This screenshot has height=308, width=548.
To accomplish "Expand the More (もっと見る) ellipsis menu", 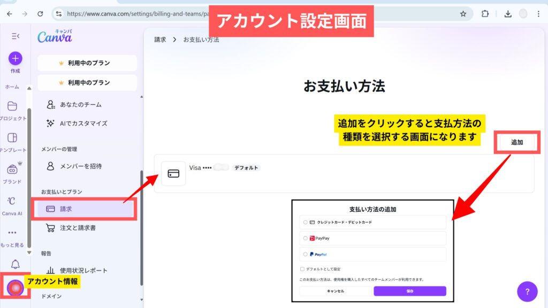I will click(x=12, y=233).
